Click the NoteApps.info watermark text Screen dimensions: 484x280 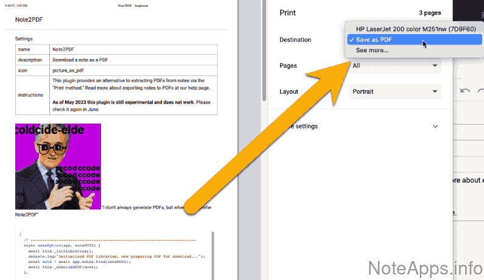426,267
